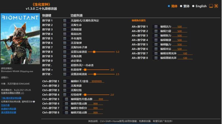The image size is (222, 124).
Task: Toggle 编辑活力 attribute switch
Action: tap(156, 27)
